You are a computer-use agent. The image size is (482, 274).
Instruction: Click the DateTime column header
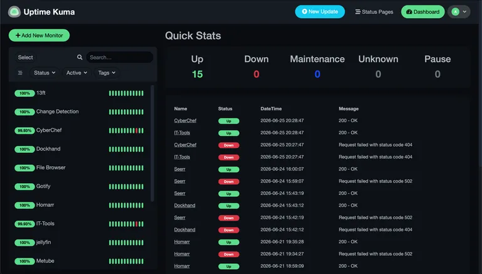pyautogui.click(x=271, y=108)
